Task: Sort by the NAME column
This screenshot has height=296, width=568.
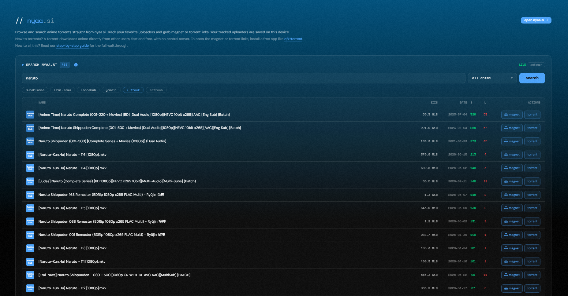Action: pos(42,103)
